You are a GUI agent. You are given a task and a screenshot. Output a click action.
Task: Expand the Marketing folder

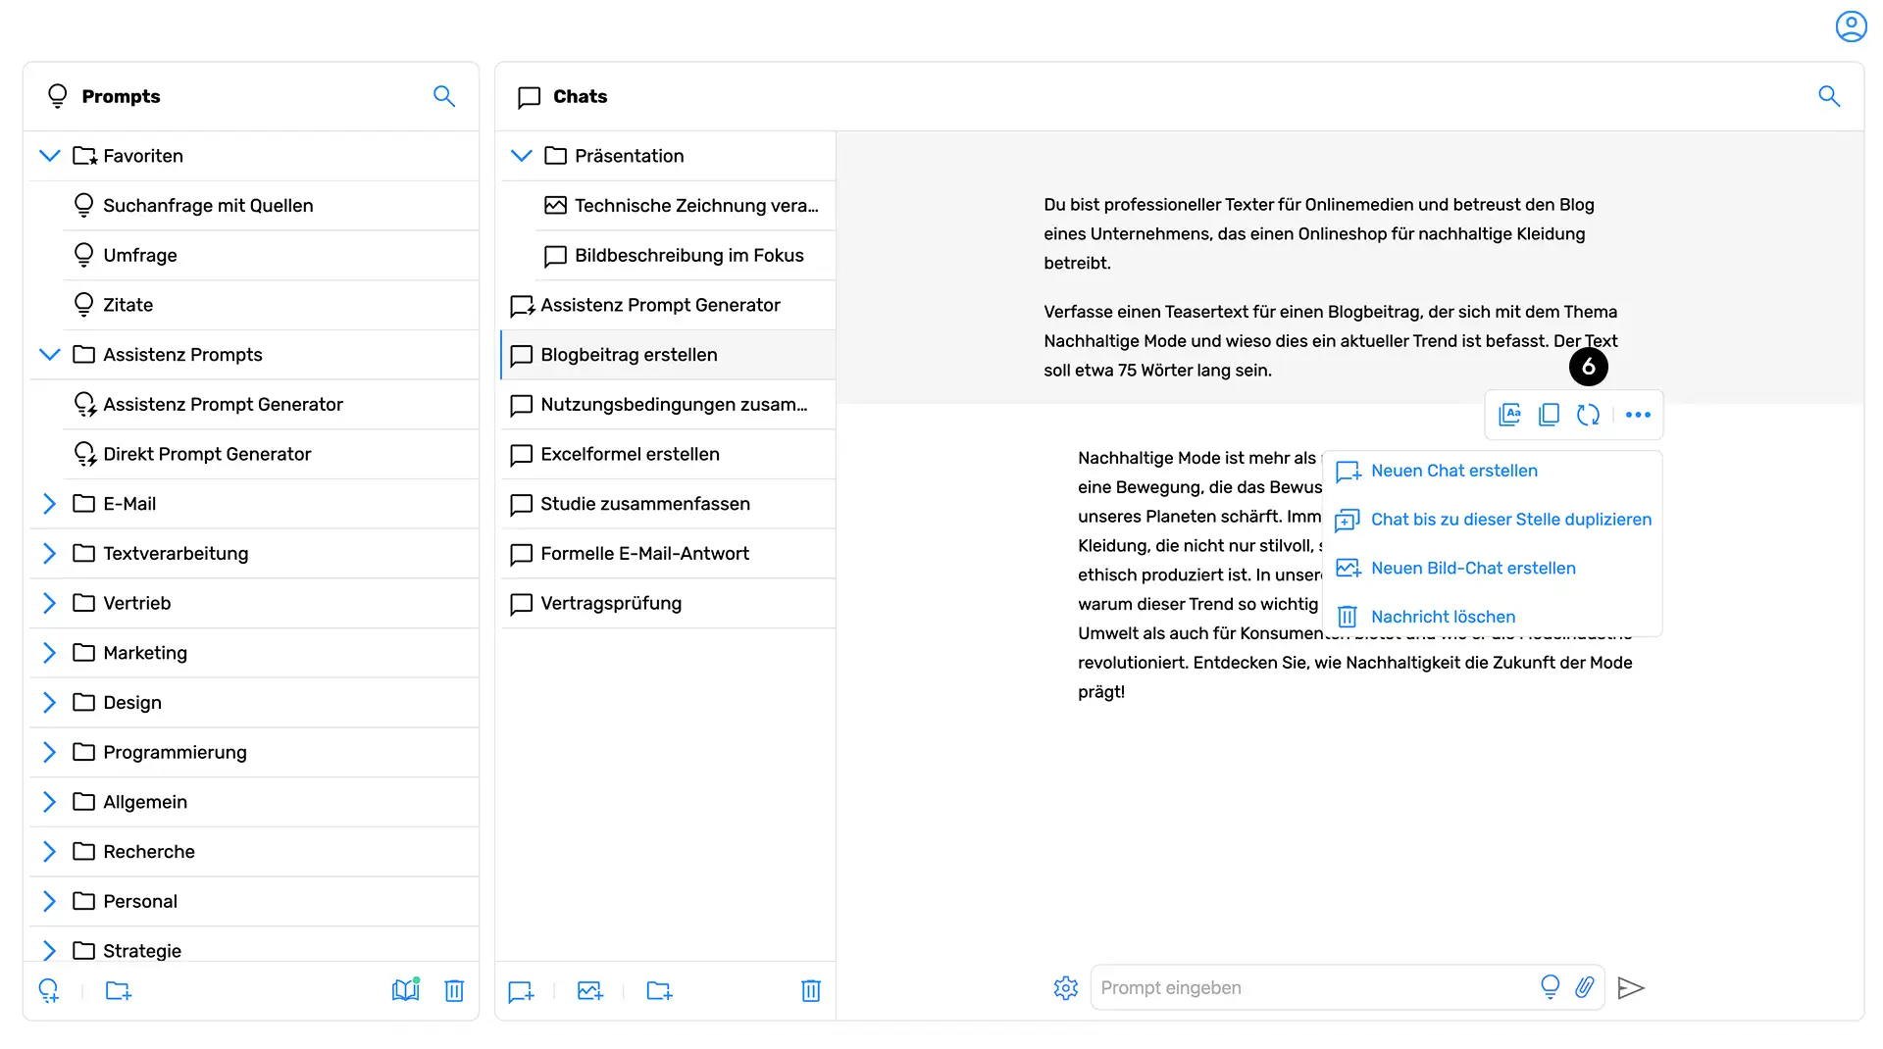pos(50,653)
